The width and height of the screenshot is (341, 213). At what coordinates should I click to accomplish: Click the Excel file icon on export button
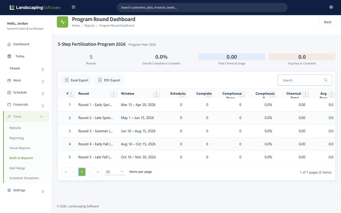pos(67,80)
